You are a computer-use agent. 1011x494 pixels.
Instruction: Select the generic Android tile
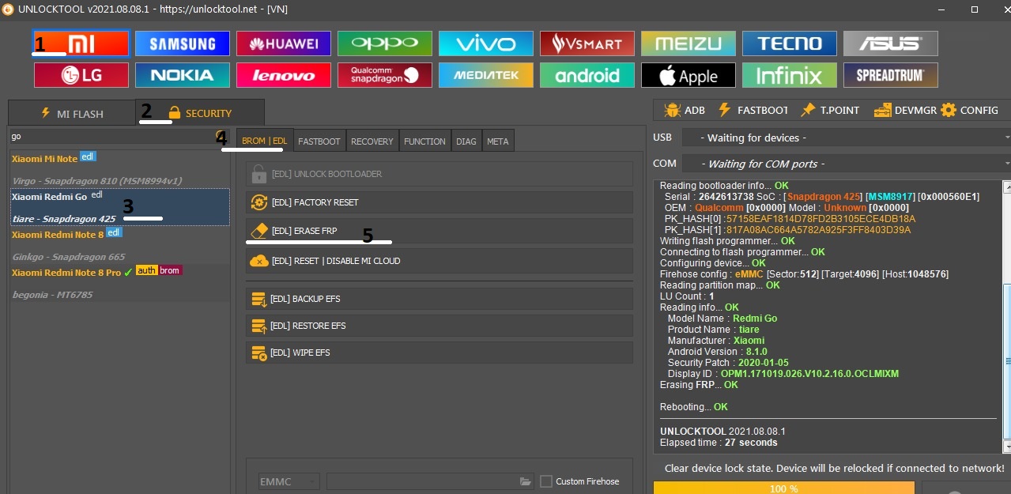[x=587, y=75]
